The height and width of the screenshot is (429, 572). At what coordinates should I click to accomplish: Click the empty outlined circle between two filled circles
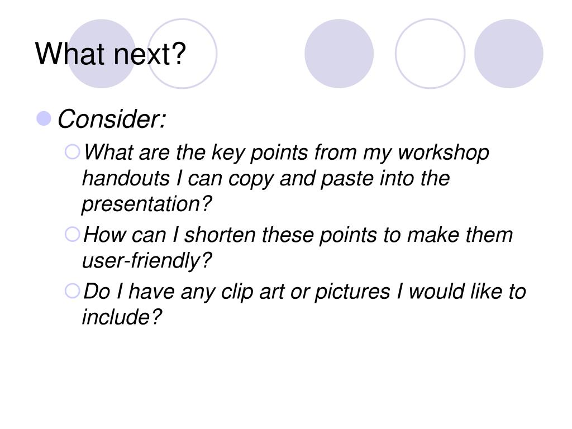(430, 54)
